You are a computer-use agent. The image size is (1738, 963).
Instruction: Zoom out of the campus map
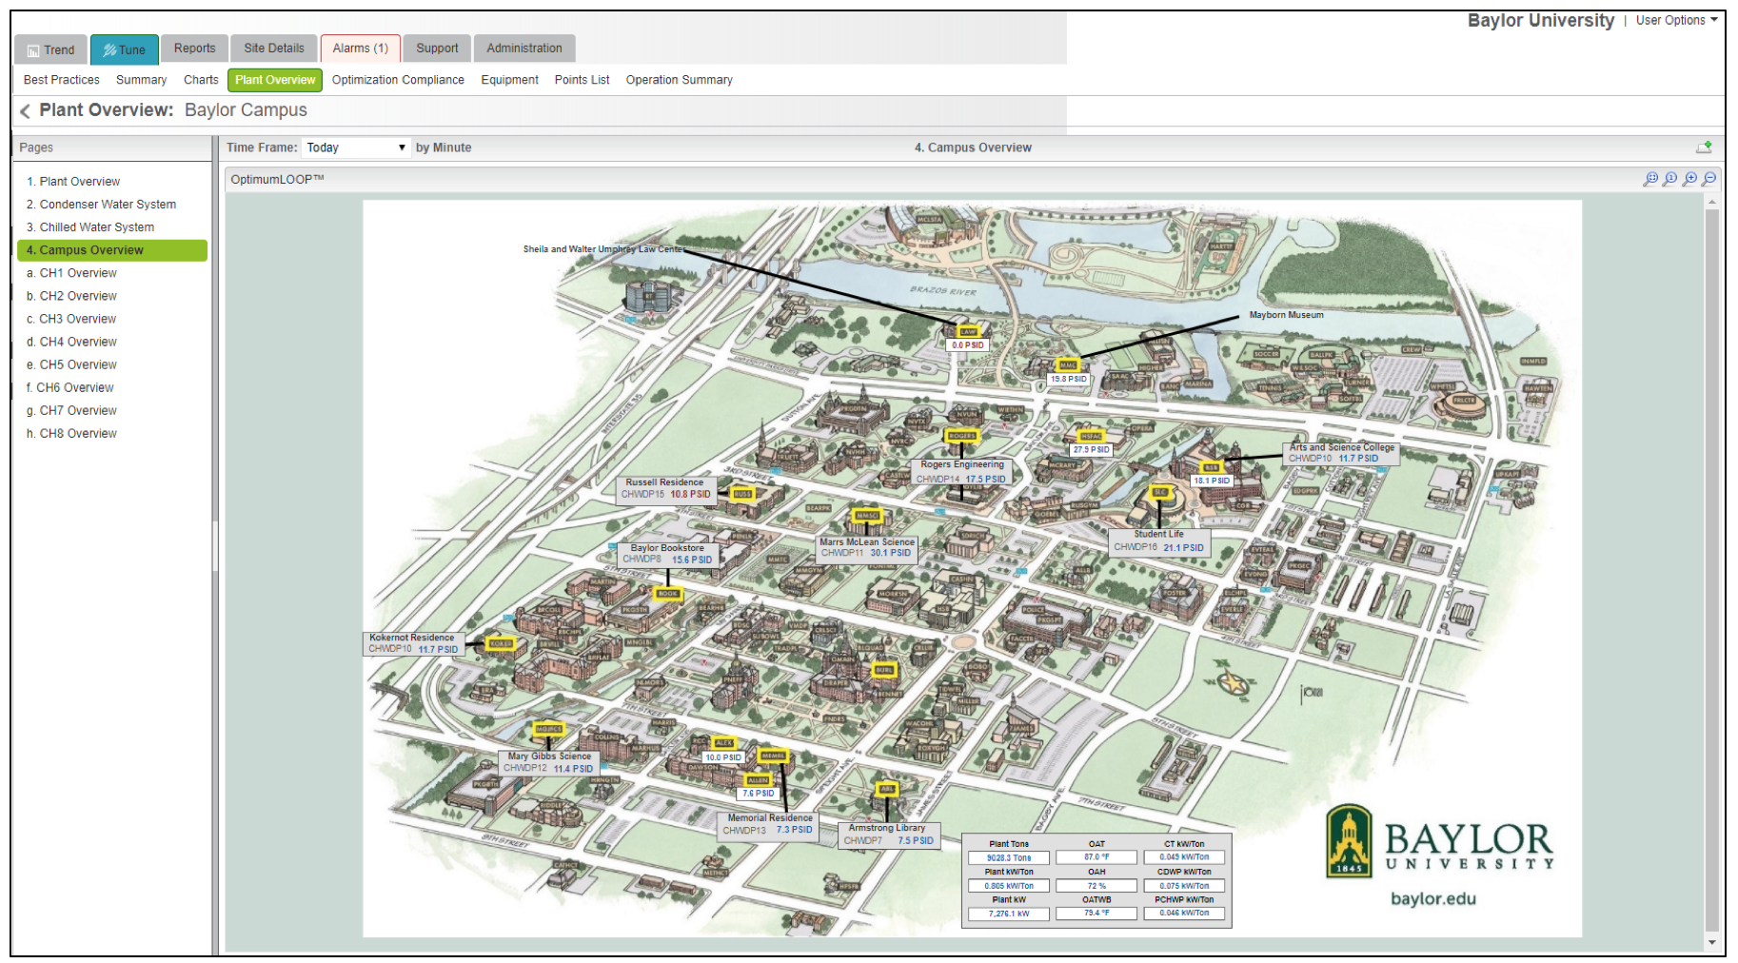click(1709, 178)
